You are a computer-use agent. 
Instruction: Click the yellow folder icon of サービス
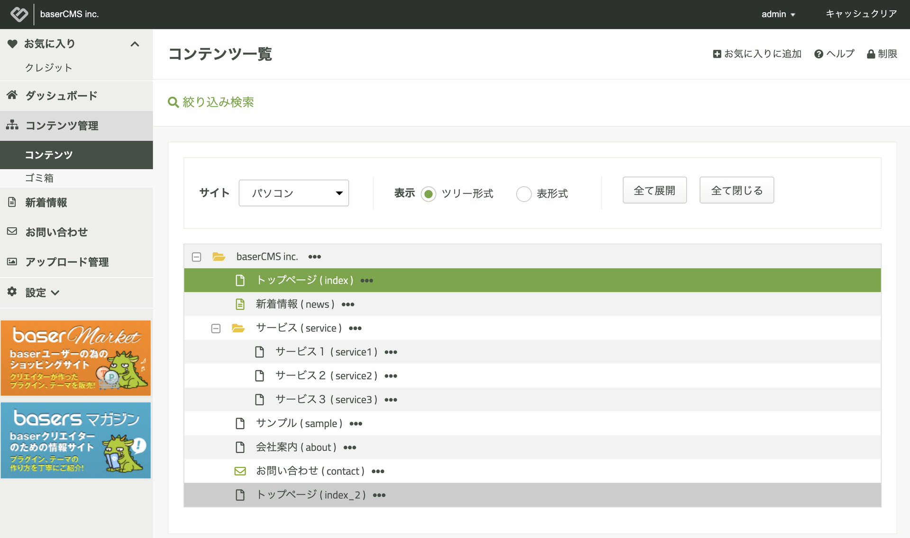pyautogui.click(x=238, y=328)
